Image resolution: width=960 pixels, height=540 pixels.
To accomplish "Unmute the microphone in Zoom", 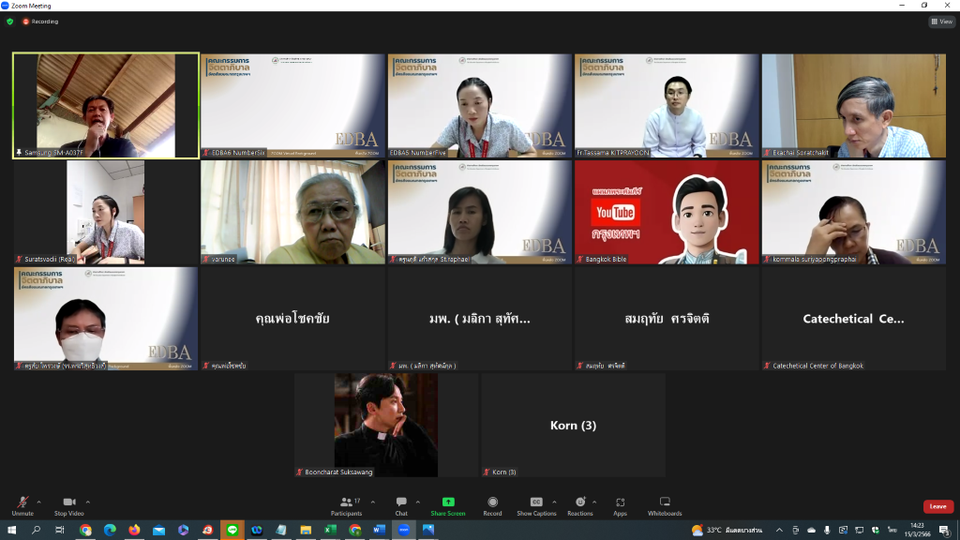I will (22, 505).
